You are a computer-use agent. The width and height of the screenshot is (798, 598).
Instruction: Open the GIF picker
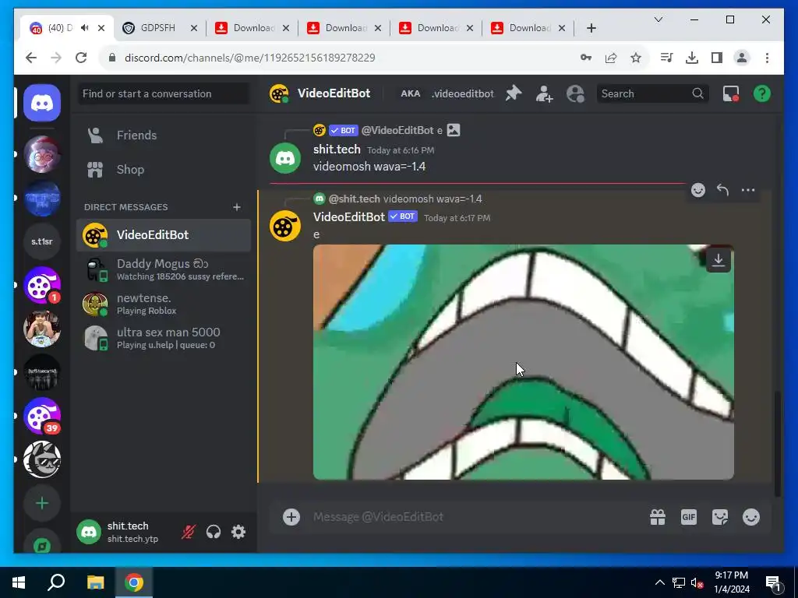click(x=689, y=517)
